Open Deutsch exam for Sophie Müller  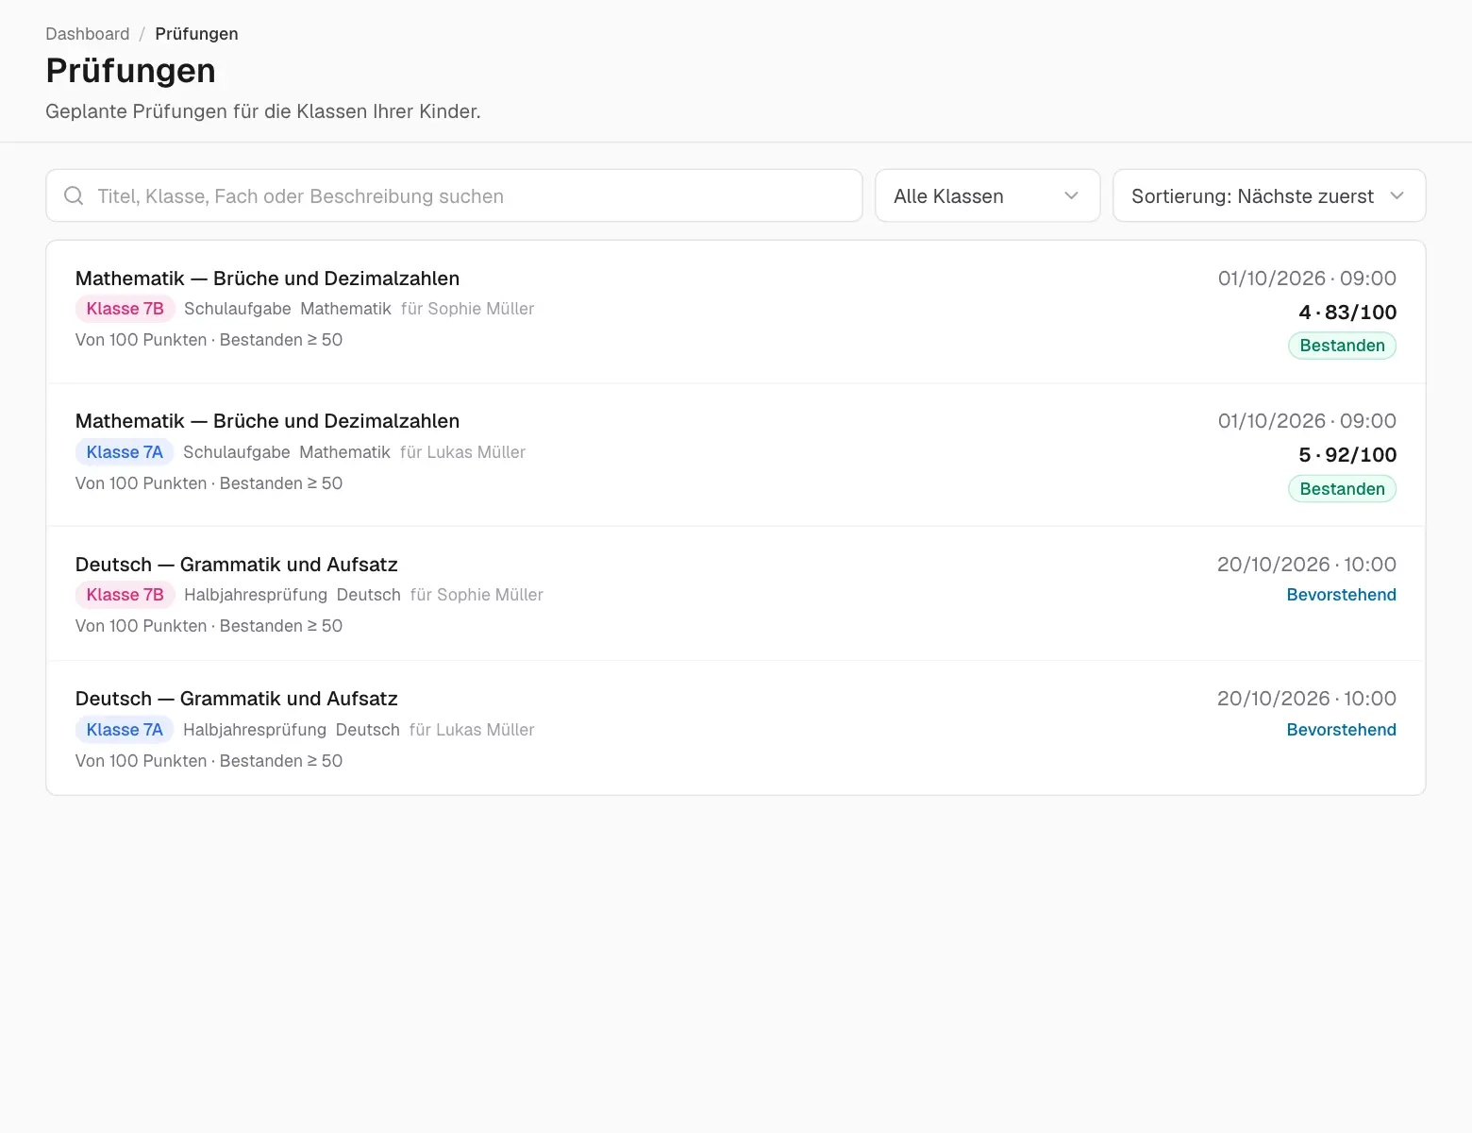point(735,594)
